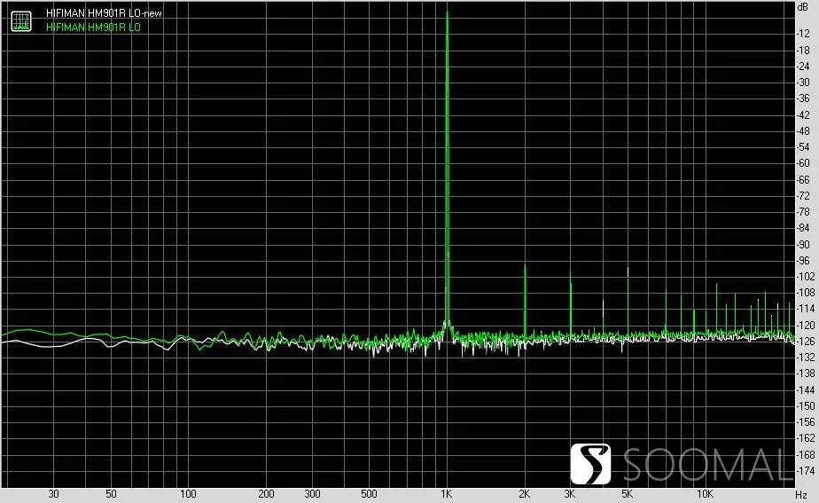The width and height of the screenshot is (819, 503).
Task: Click the 500 Hz frequency axis label
Action: 369,493
